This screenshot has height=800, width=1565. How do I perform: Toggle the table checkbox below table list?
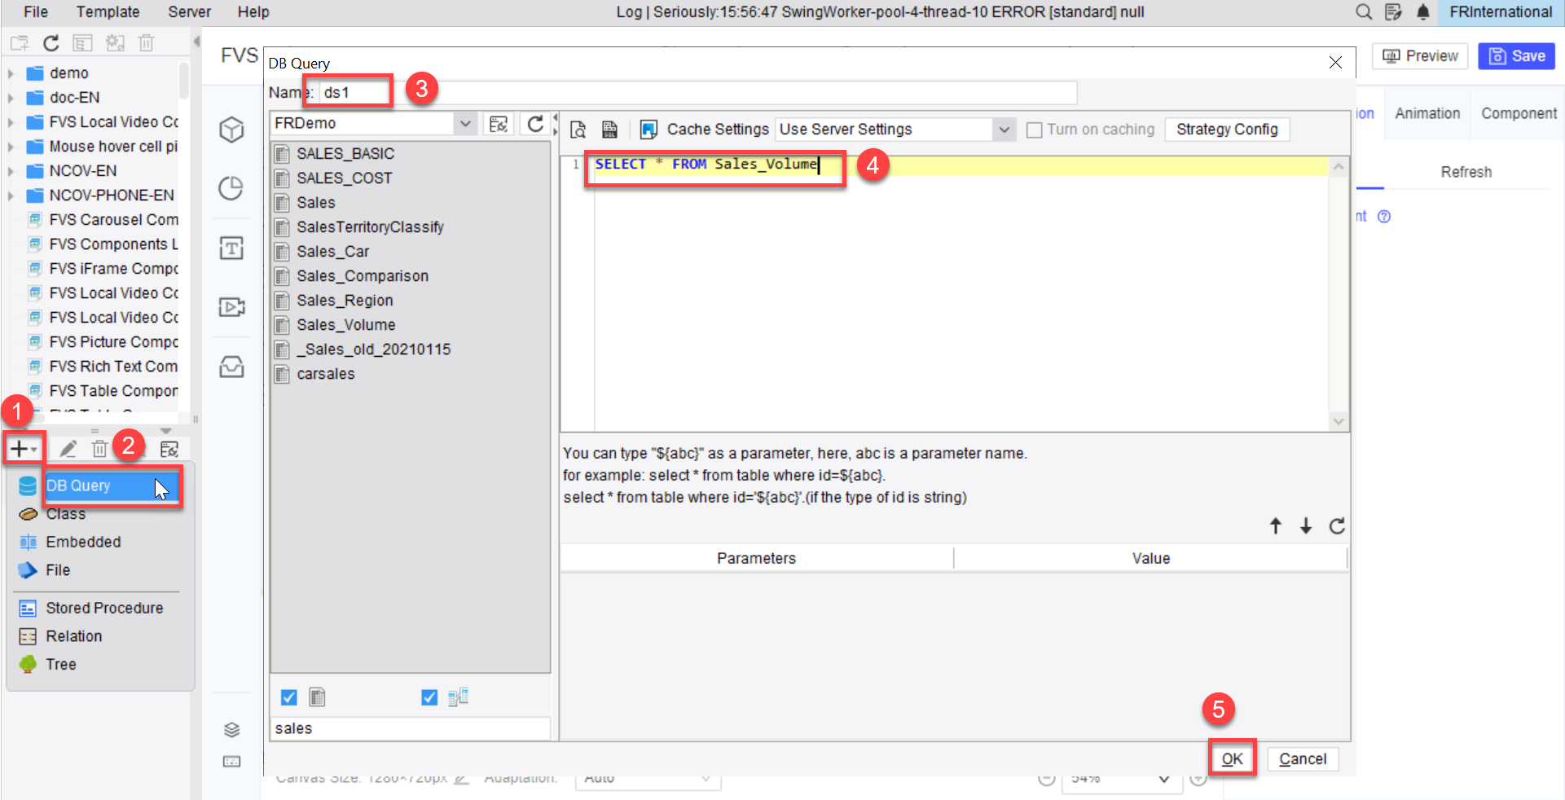tap(288, 697)
